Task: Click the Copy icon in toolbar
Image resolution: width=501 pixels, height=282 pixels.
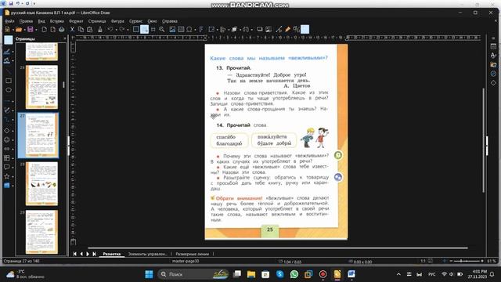Action: tap(81, 30)
